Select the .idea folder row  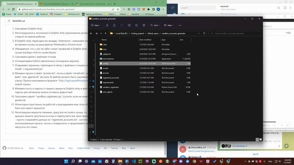145,44
